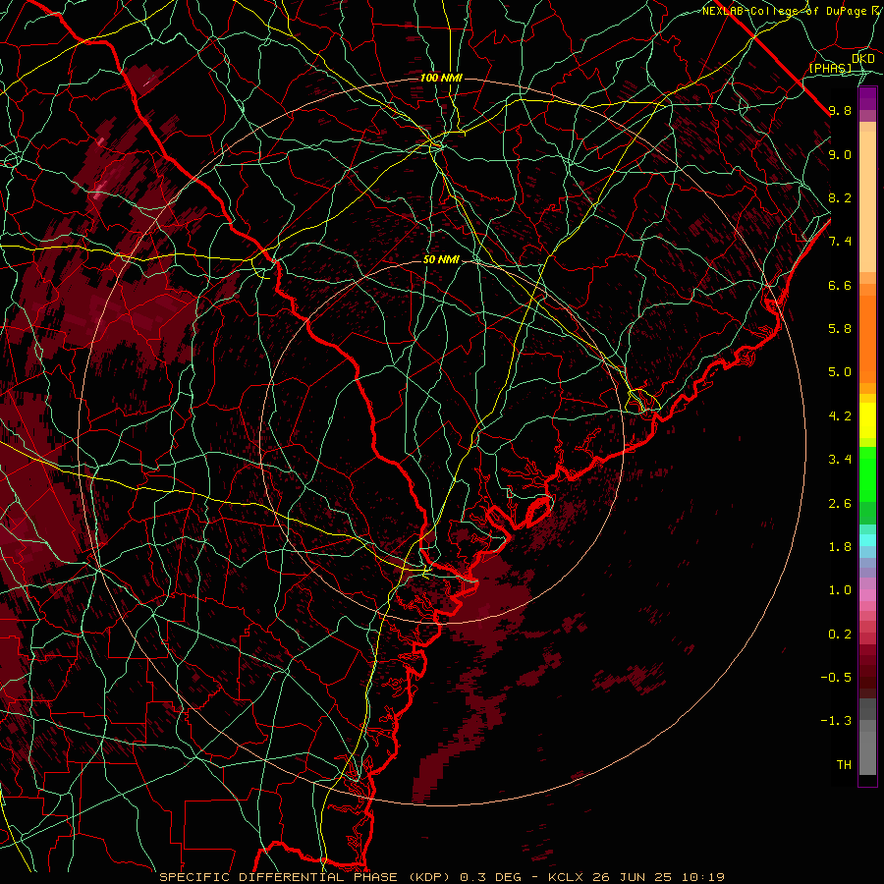
Task: Click the "0.3 DEG" elevation text in the caption
Action: point(490,877)
